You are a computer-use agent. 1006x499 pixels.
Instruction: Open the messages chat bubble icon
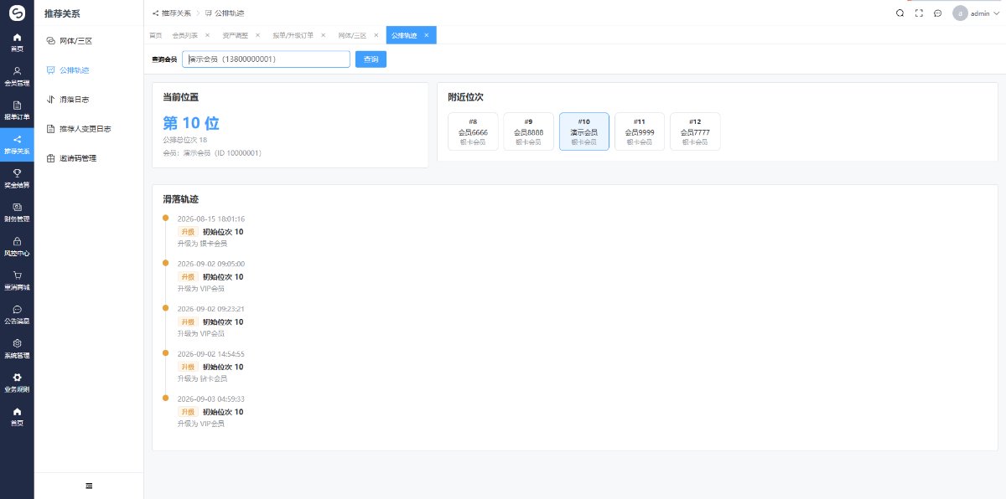[x=937, y=13]
